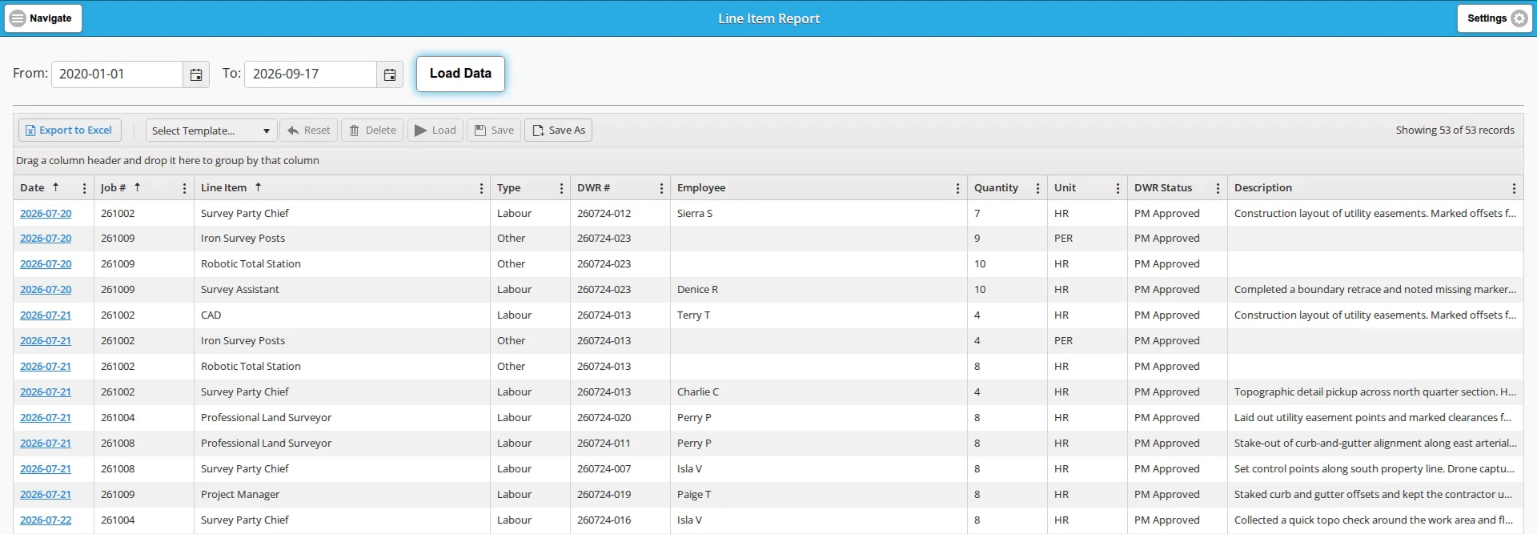Click the Survey Assistant line item cell

pyautogui.click(x=342, y=290)
